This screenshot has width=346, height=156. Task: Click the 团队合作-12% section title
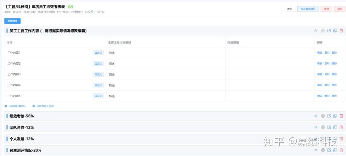(22, 128)
